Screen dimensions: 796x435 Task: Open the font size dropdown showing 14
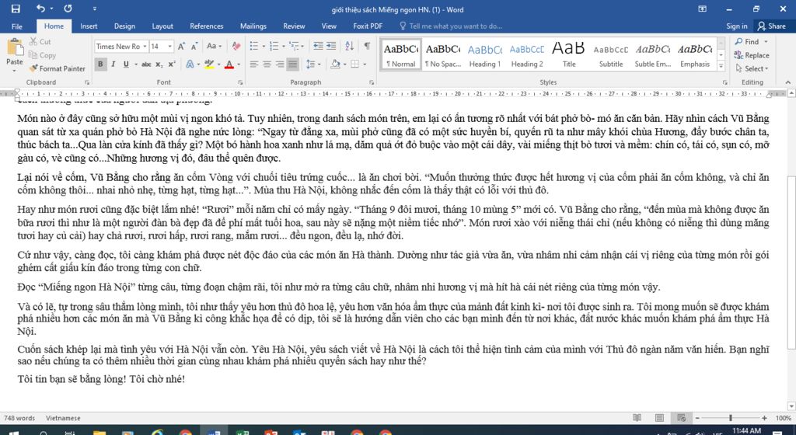(169, 46)
